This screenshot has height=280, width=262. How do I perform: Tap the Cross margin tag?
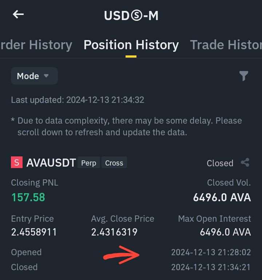coord(114,163)
